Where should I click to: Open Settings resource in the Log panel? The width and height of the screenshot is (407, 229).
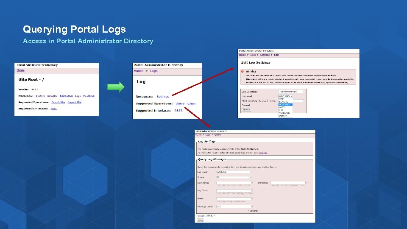click(163, 97)
